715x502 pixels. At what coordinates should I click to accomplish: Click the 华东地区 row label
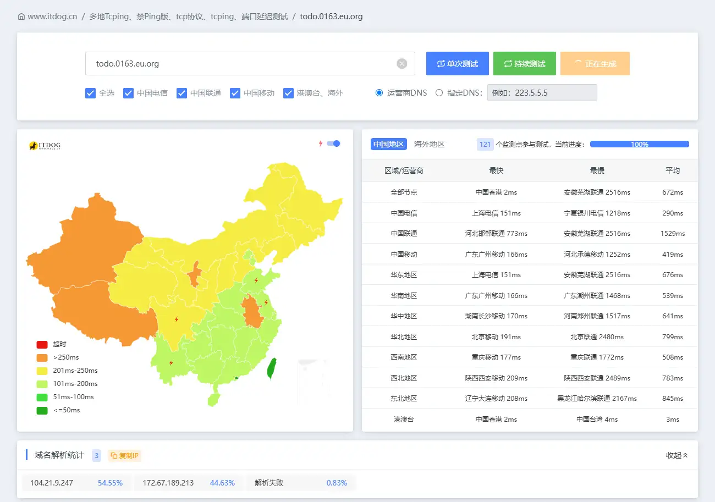click(x=404, y=275)
